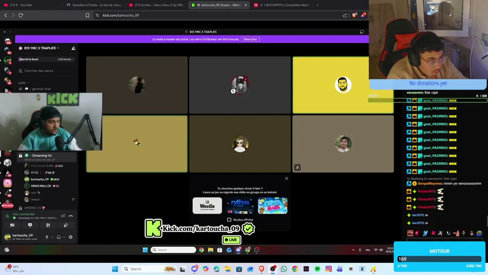Click the Pepe frog emote in chat emote row
This screenshot has height=275, width=488.
479,233
